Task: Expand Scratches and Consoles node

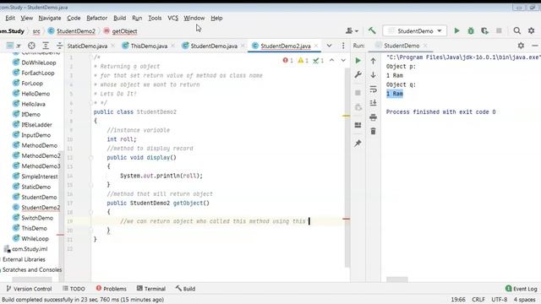Action: pyautogui.click(x=32, y=269)
